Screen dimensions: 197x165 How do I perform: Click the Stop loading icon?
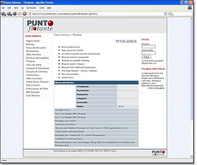pyautogui.click(x=20, y=14)
